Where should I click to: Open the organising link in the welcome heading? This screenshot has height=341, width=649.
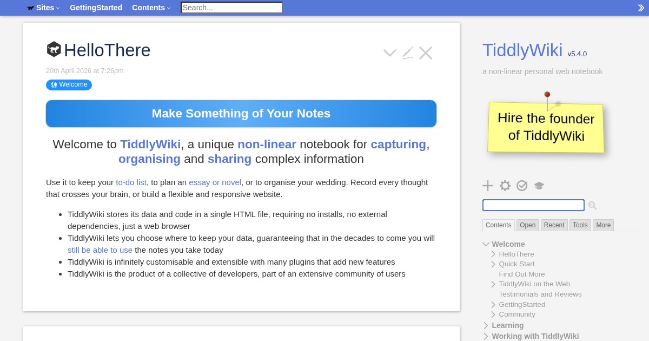[x=150, y=159]
